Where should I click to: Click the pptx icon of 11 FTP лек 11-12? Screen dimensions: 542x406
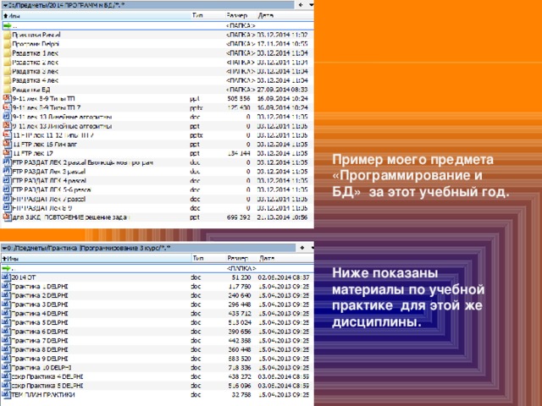[x=7, y=135]
